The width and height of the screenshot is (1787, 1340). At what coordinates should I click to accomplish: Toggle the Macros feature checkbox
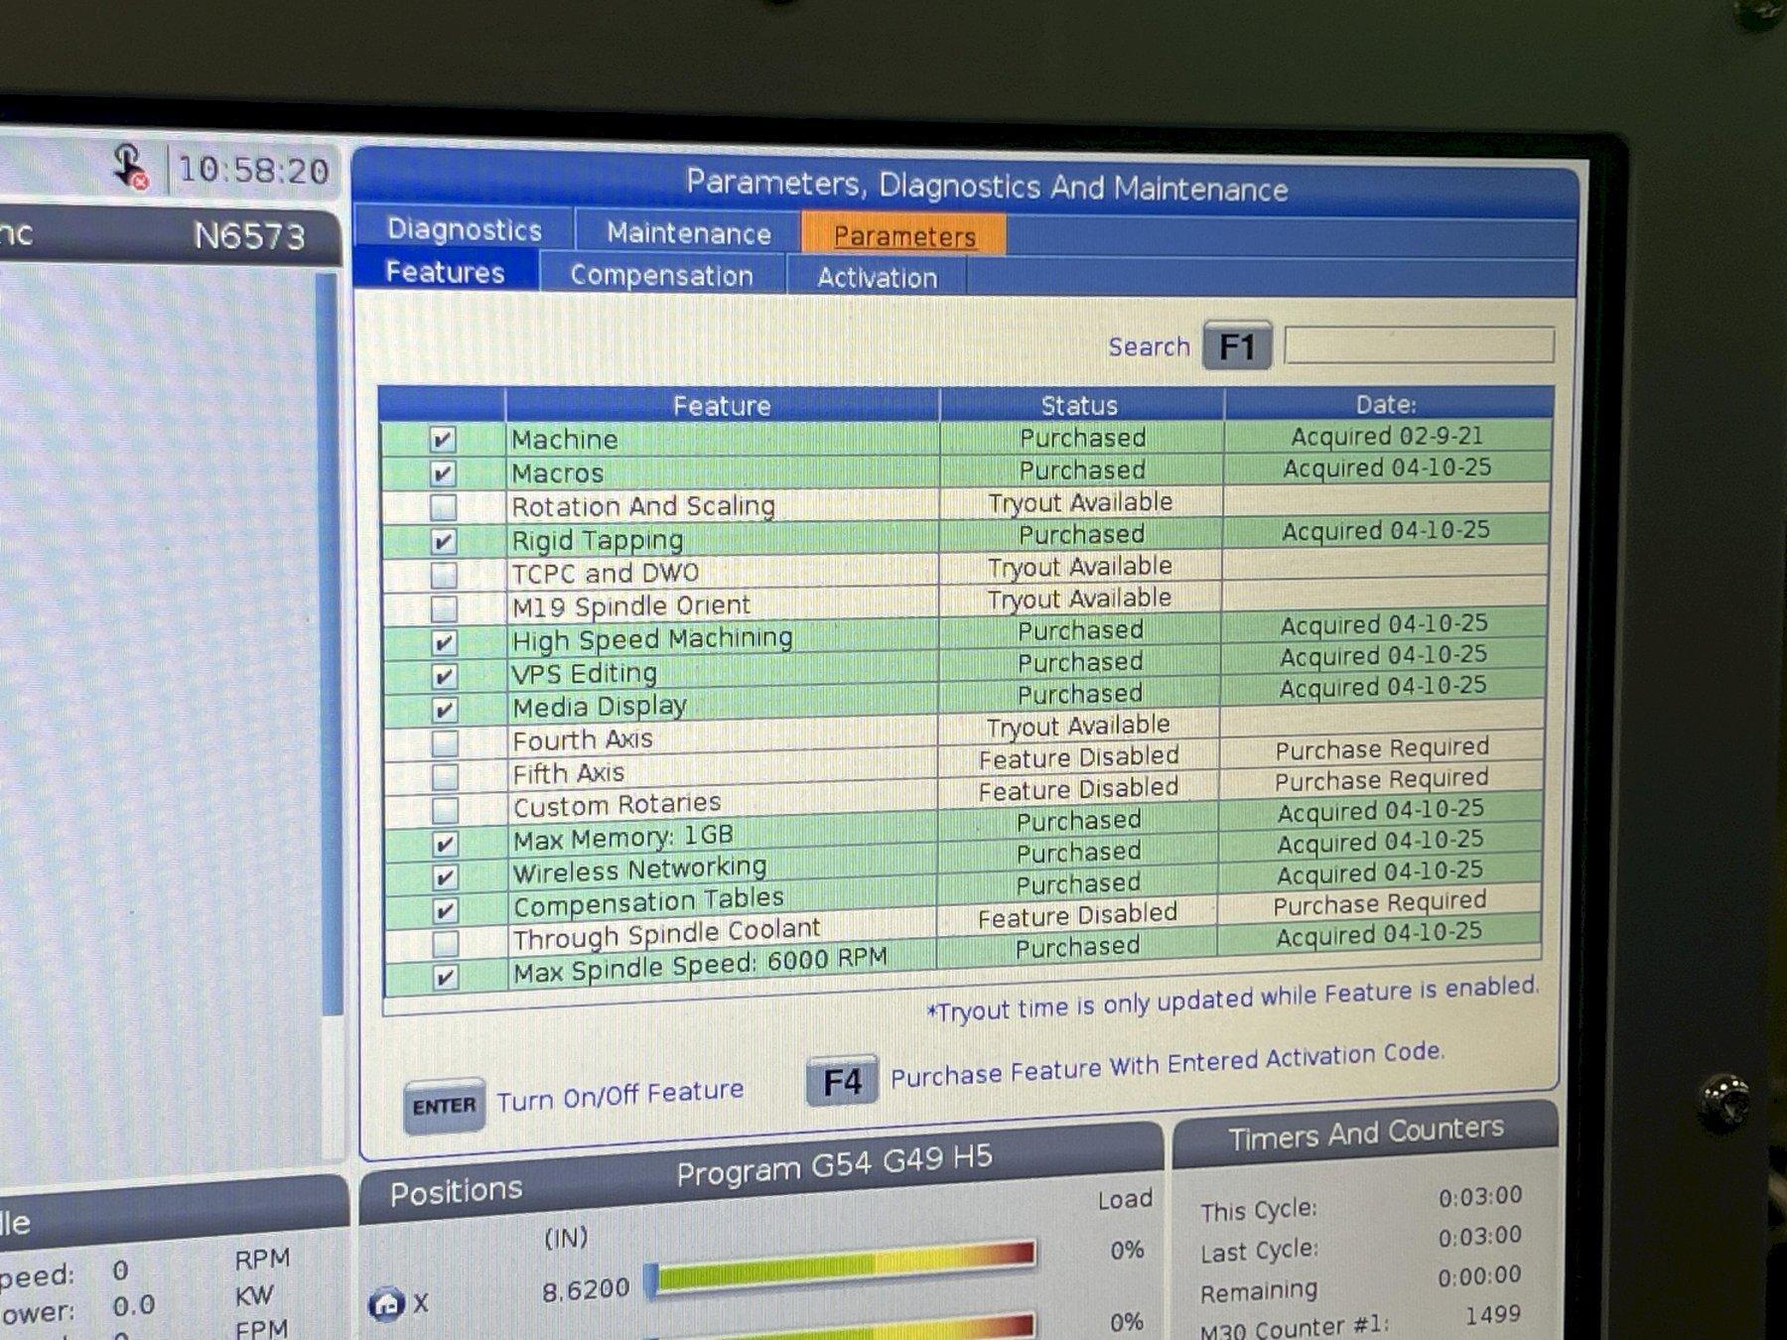click(443, 473)
